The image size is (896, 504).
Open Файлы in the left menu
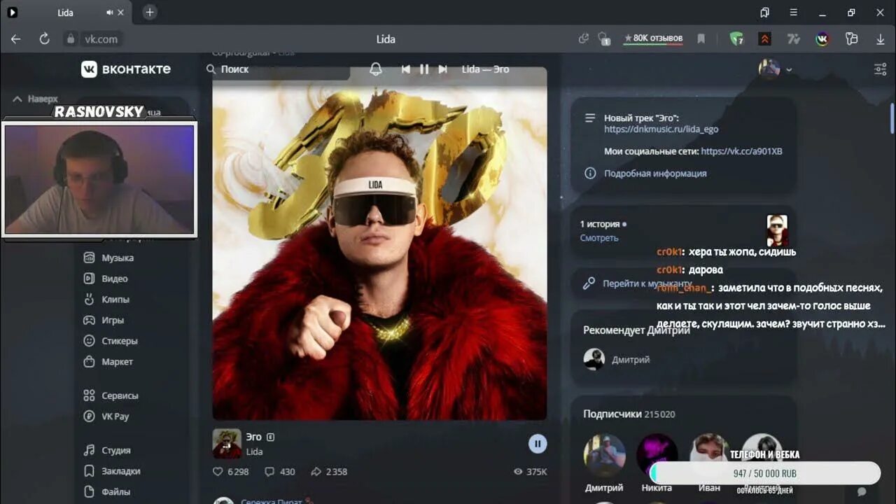tap(108, 491)
